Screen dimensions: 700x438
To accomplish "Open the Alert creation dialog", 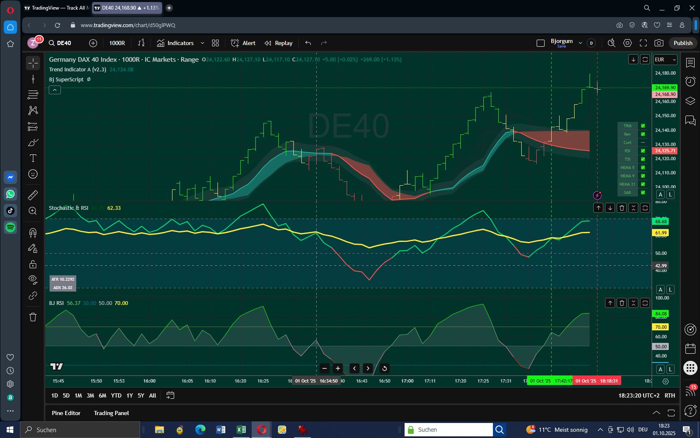I will 242,43.
